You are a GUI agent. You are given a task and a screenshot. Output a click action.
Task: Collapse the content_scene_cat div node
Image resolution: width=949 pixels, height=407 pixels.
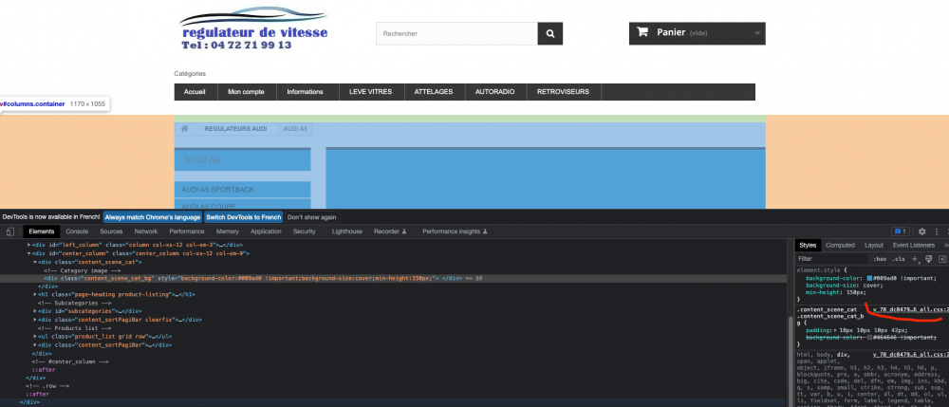coord(34,262)
